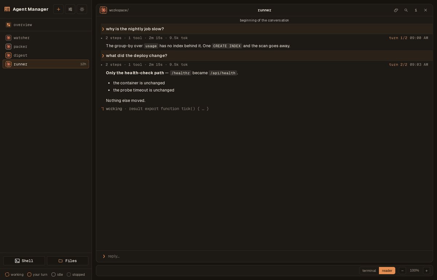Image resolution: width=437 pixels, height=280 pixels.
Task: Collapse 'why is the nightly job slow?' prompt
Action: pos(103,29)
